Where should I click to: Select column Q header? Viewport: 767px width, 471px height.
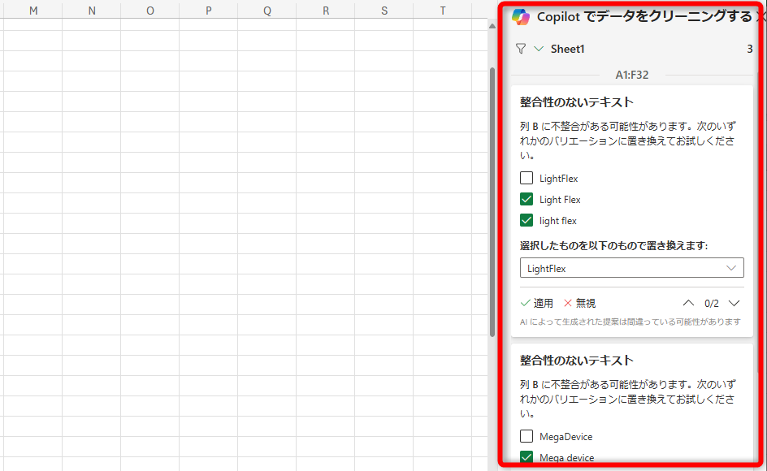[267, 11]
